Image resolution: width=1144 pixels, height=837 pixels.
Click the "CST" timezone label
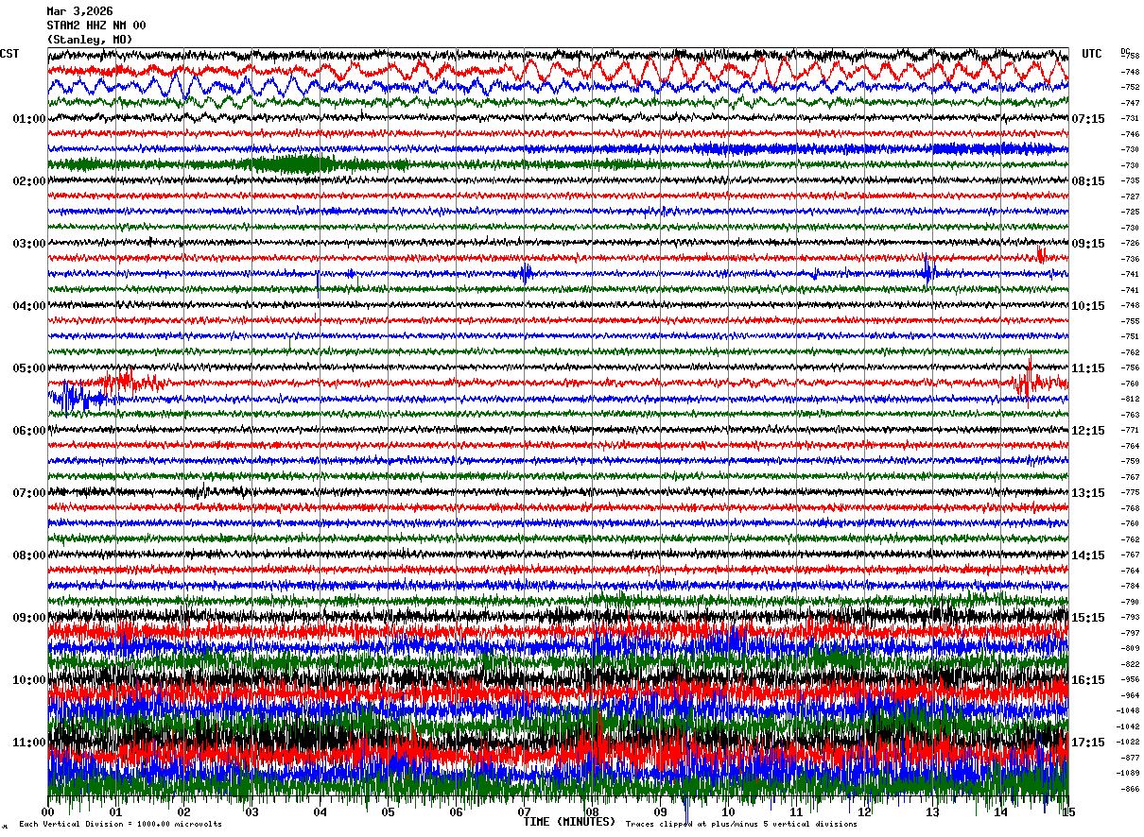9,54
